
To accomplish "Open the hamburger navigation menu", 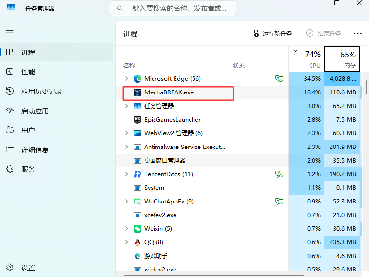I will (10, 33).
